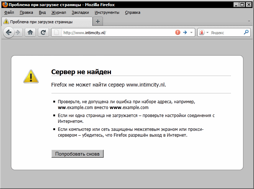Click the blue Go arrow in address bar
The height and width of the screenshot is (189, 254).
pos(185,32)
